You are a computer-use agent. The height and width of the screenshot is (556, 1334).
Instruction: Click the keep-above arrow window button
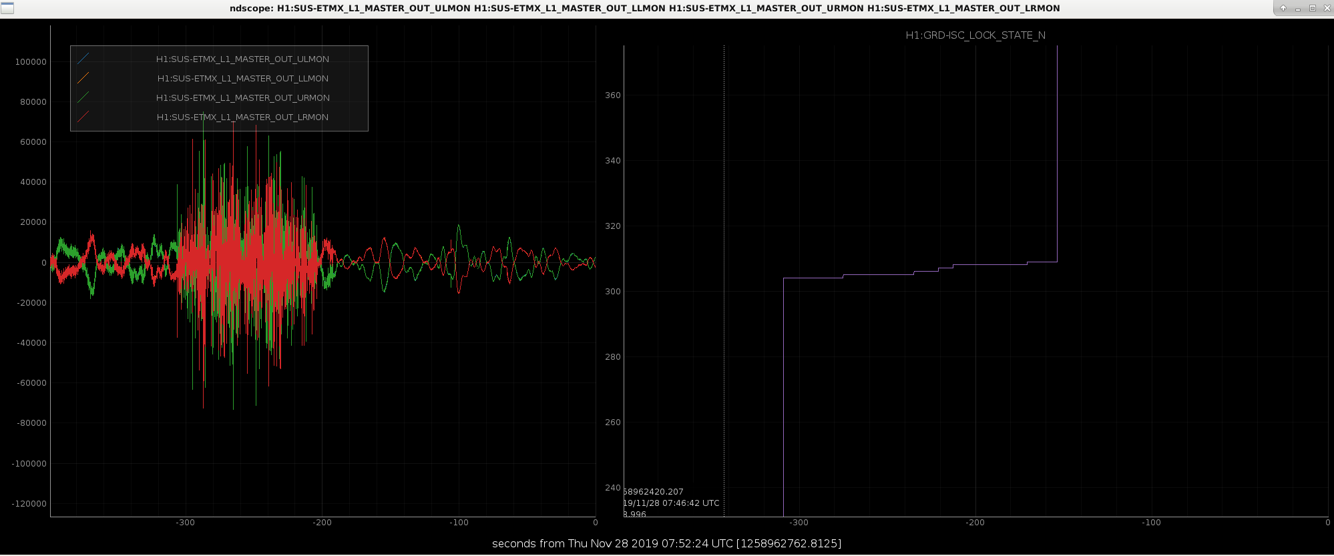(1283, 8)
